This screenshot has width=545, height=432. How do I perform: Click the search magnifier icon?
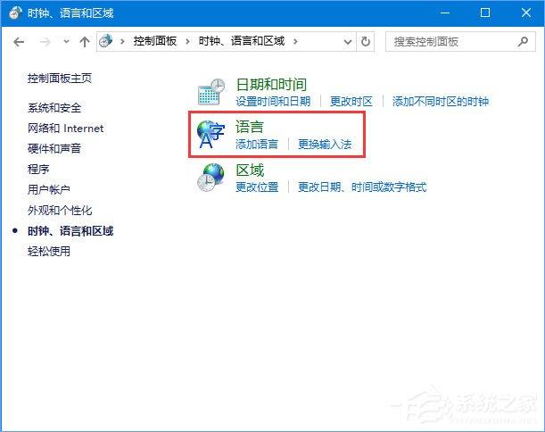523,42
